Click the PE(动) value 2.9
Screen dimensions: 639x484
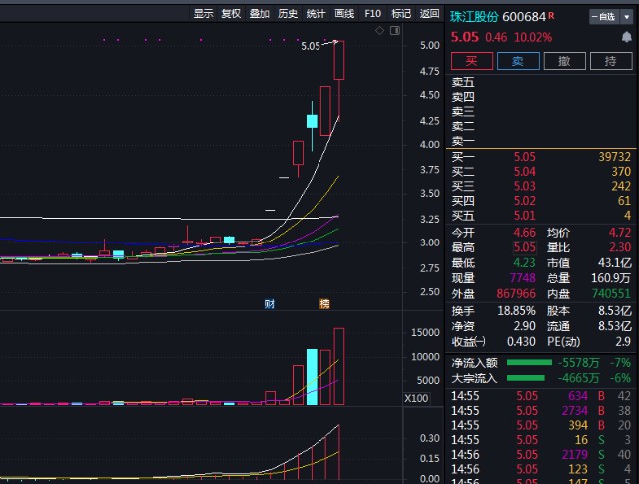[x=623, y=342]
